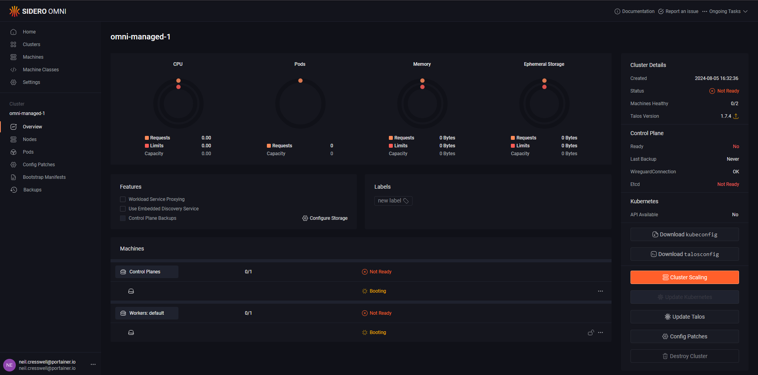758x375 pixels.
Task: Click the Machine Classes code icon
Action: click(13, 70)
